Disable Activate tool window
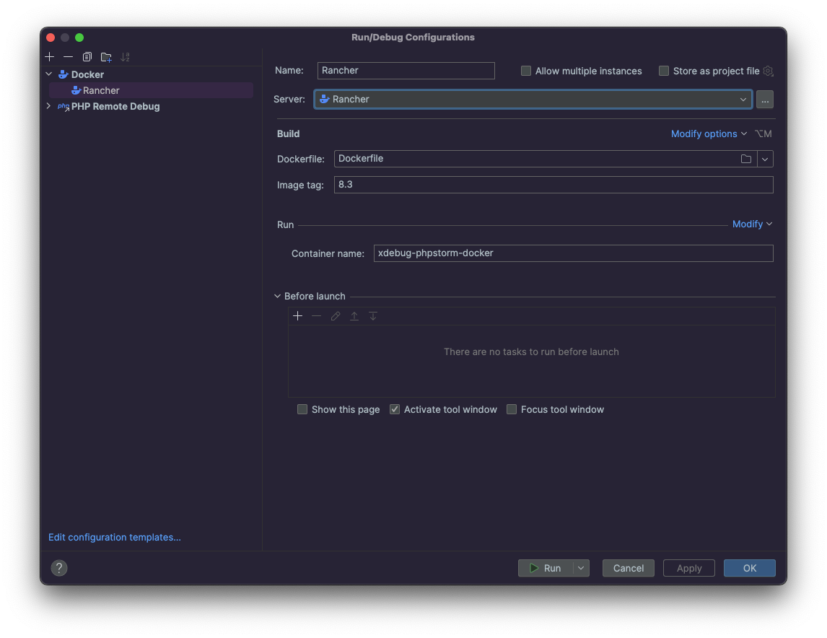Screen dimensions: 827x638 (395, 409)
